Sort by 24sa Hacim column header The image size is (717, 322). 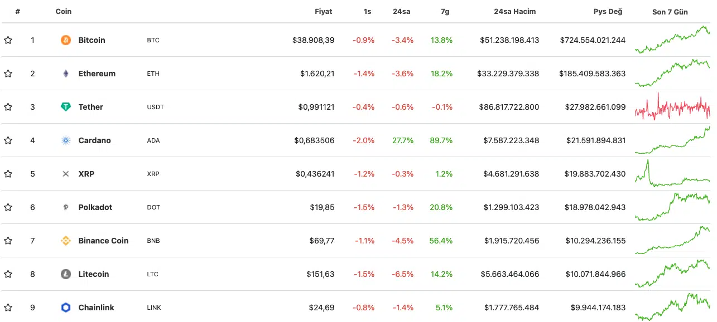click(x=514, y=11)
